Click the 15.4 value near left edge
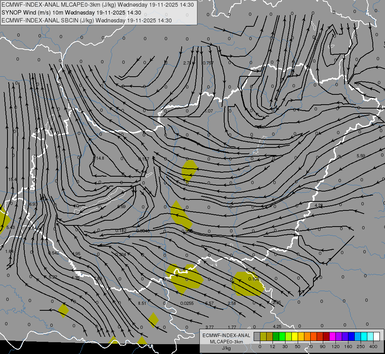 pyautogui.click(x=13, y=180)
